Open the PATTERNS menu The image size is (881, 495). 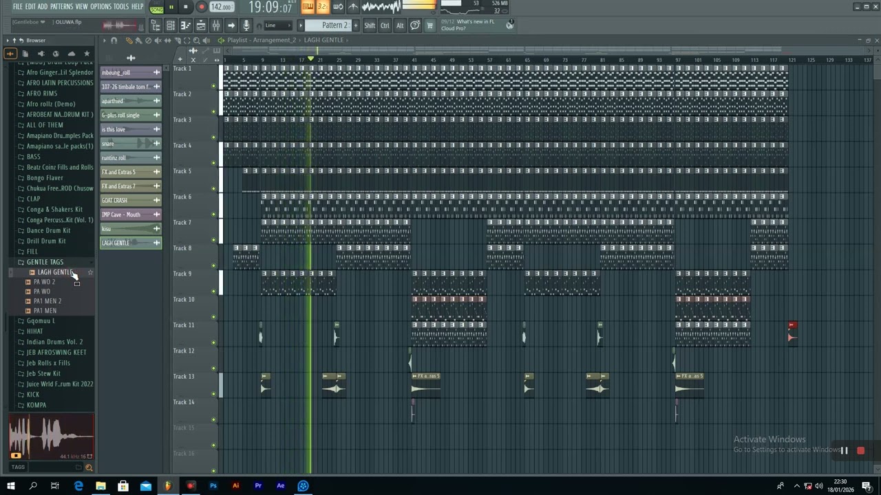point(61,7)
